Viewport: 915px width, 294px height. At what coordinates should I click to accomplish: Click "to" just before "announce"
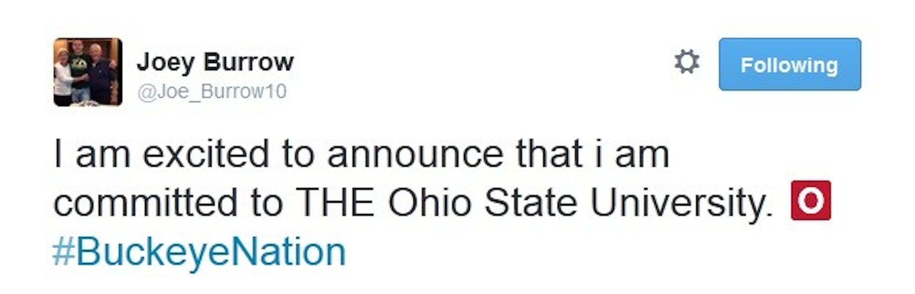click(298, 154)
